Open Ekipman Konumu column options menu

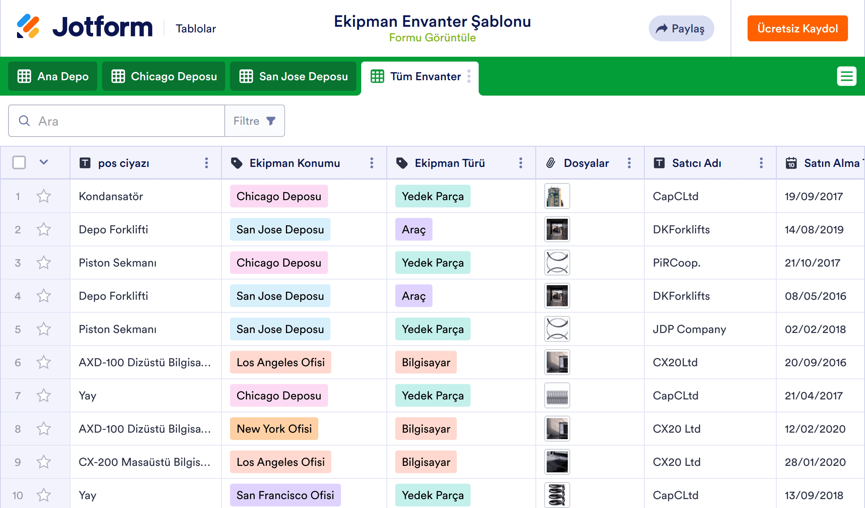pyautogui.click(x=372, y=163)
